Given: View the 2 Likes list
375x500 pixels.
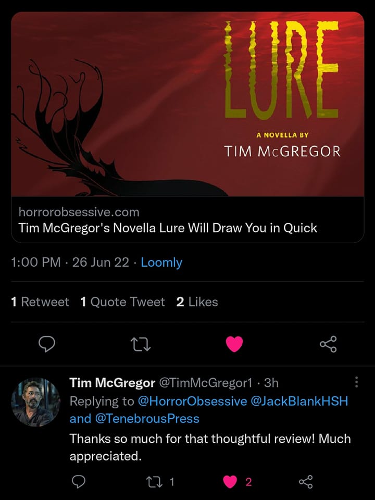Looking at the screenshot, I should tap(197, 302).
